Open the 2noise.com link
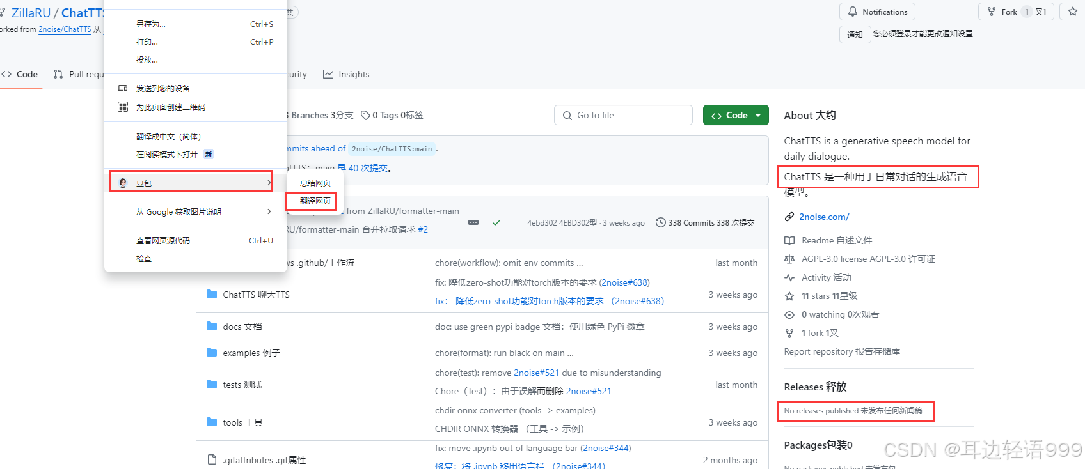Viewport: 1085px width, 469px height. point(824,217)
